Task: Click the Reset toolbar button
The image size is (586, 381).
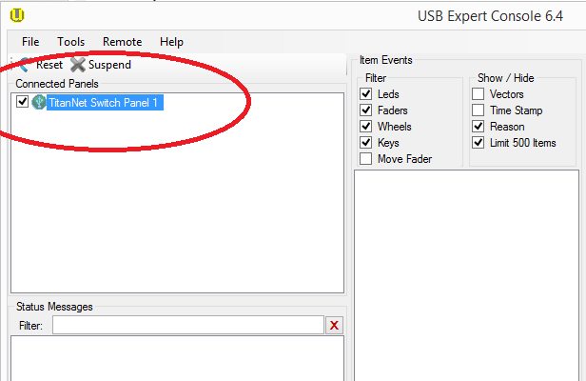Action: click(x=41, y=65)
